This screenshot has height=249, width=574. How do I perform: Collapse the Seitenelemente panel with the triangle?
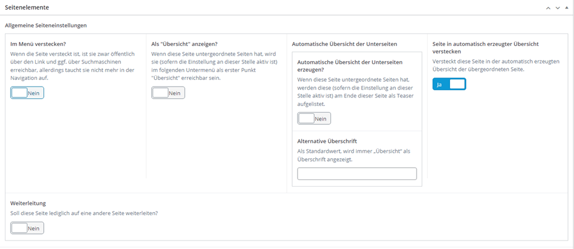pos(567,8)
